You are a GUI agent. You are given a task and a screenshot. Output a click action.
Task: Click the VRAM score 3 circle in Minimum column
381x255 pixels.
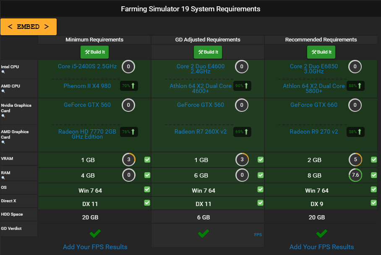[x=129, y=160]
